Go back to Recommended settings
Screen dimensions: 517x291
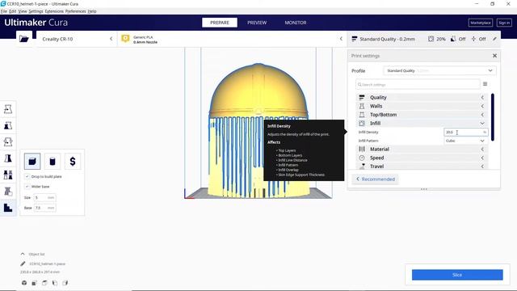click(375, 179)
